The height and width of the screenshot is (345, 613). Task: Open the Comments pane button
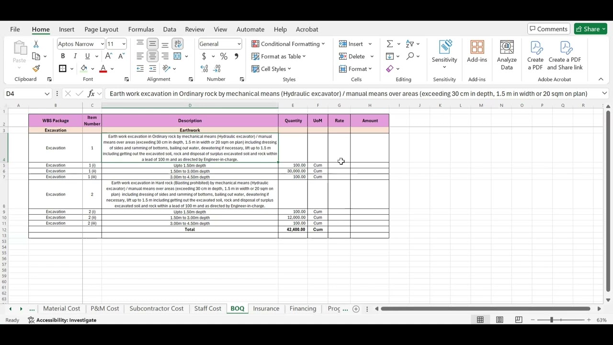548,29
